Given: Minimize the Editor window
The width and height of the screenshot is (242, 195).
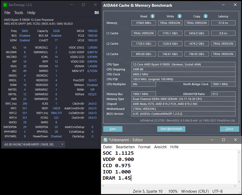Looking at the screenshot, I should point(212,140).
